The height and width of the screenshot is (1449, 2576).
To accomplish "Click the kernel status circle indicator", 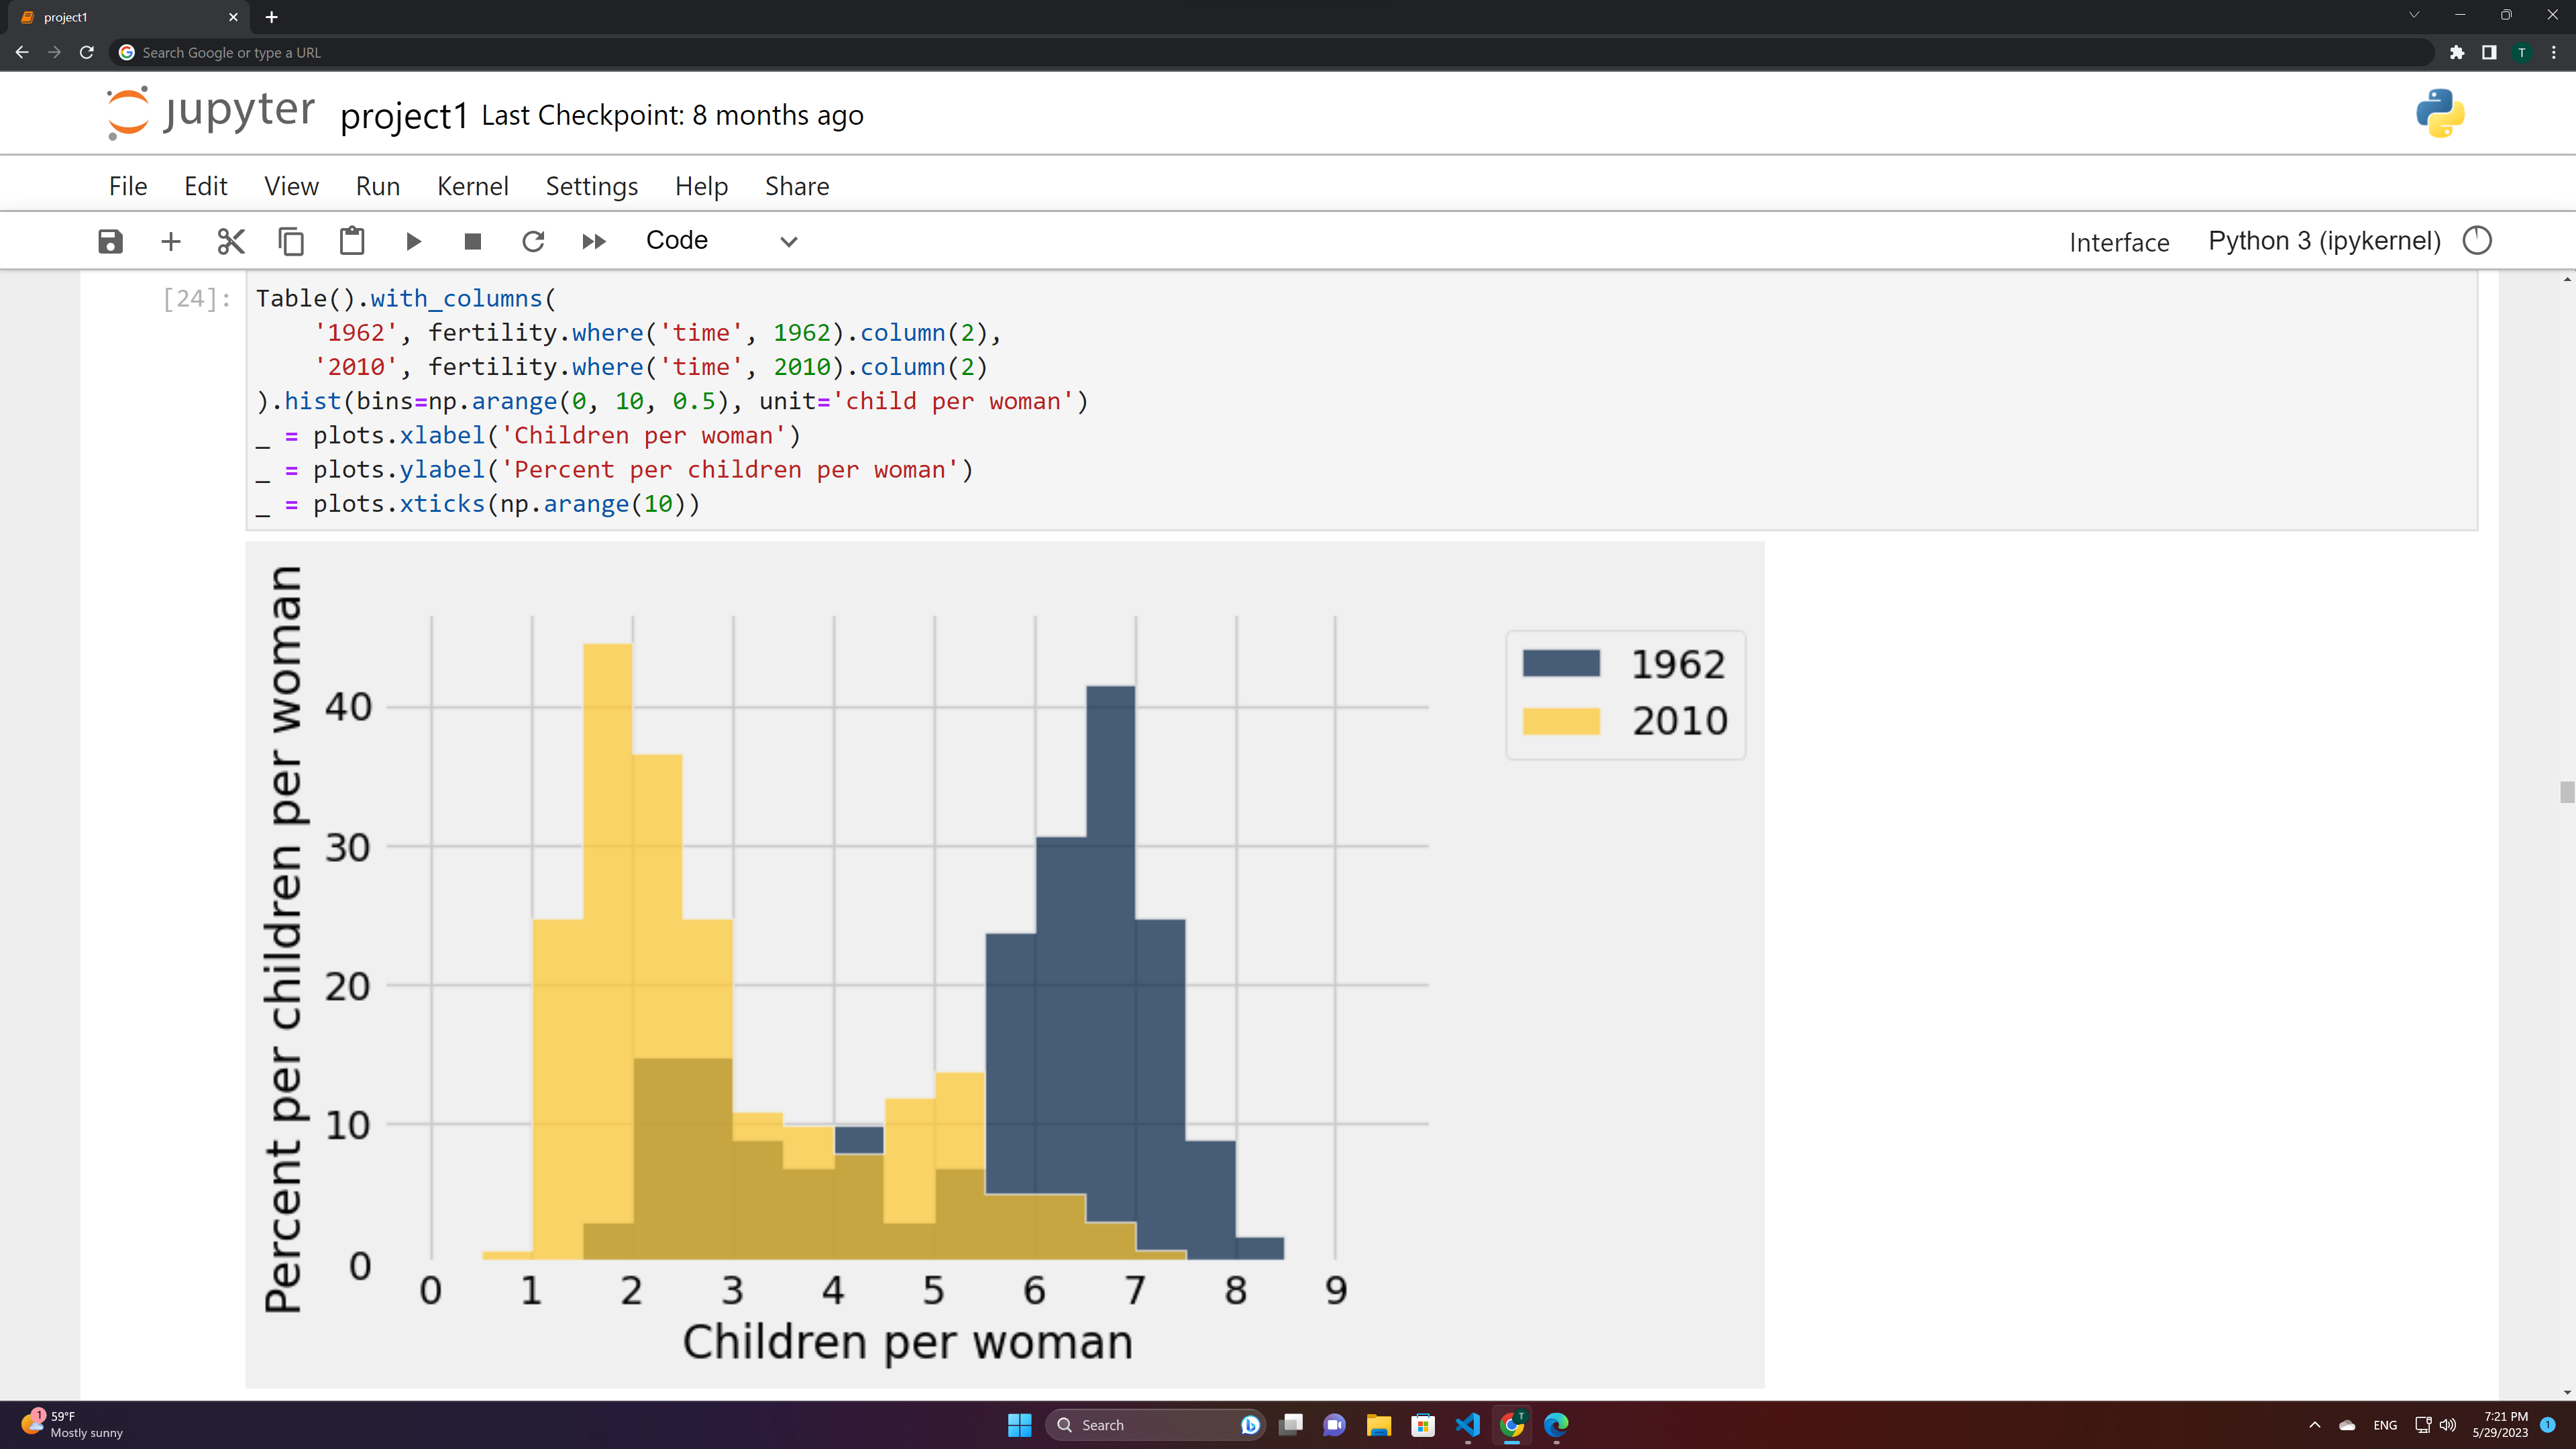I will point(2477,241).
